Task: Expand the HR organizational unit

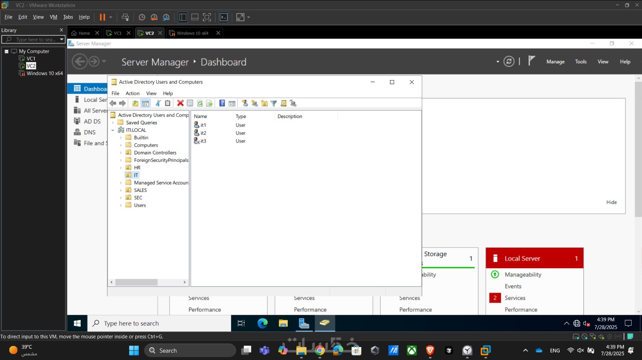Action: tap(121, 168)
